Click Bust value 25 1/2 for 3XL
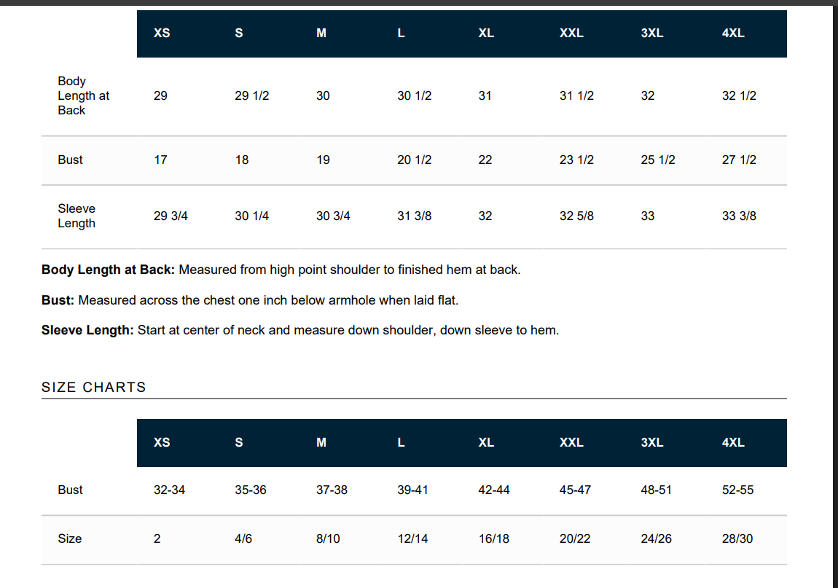 [658, 160]
